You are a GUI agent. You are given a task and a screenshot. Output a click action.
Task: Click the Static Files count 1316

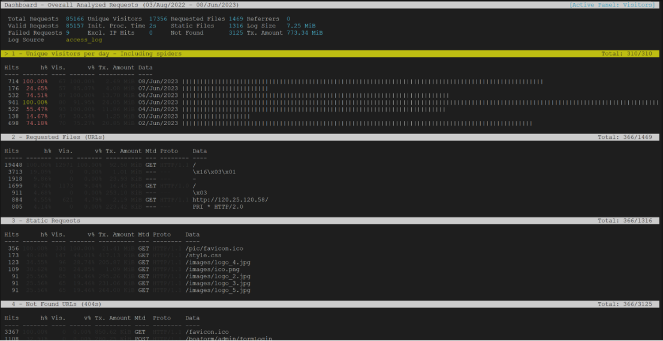236,26
